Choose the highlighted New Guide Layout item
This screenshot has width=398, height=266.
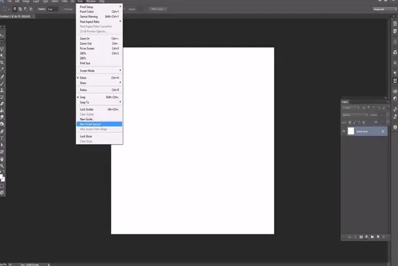pyautogui.click(x=100, y=124)
